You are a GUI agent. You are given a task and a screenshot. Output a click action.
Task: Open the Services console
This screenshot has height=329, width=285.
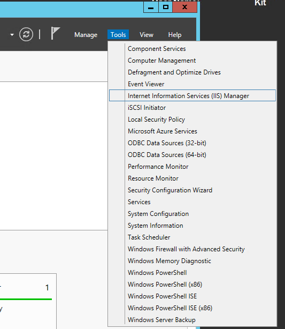pyautogui.click(x=192, y=202)
